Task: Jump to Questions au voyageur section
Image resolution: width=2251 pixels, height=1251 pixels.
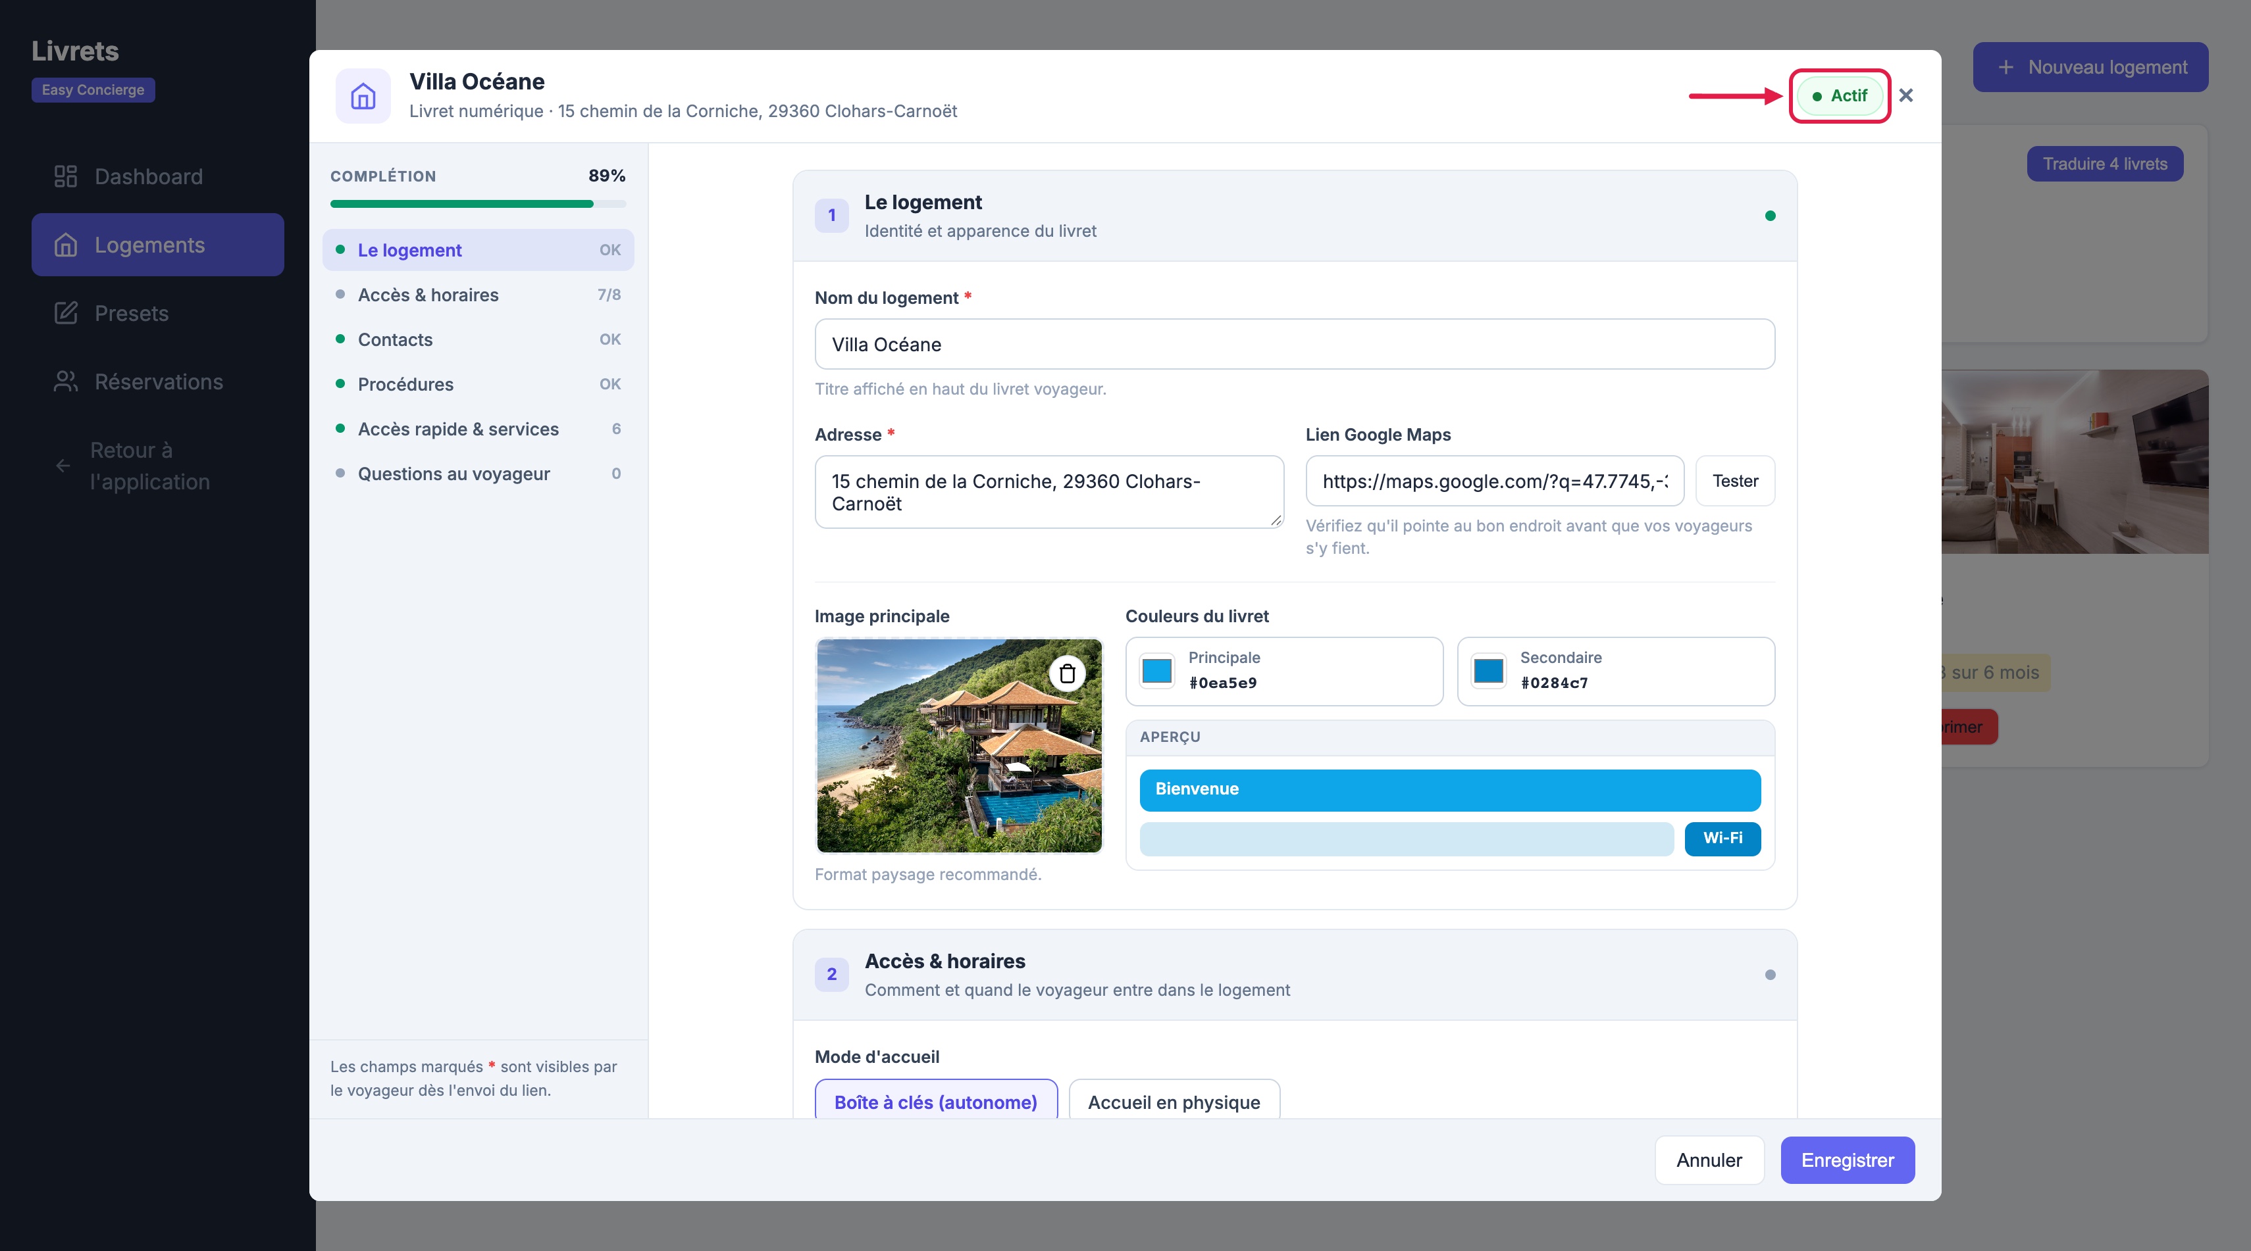Action: [x=478, y=474]
